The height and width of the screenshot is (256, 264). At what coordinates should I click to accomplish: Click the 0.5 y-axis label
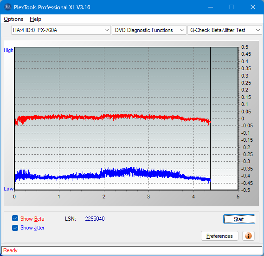tap(245, 47)
